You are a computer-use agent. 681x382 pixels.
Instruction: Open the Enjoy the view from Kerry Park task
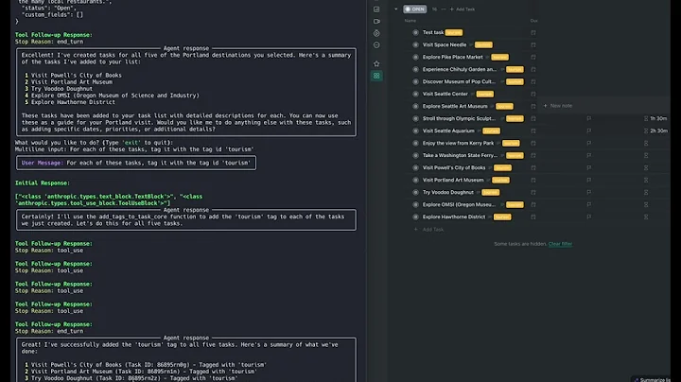pyautogui.click(x=458, y=144)
